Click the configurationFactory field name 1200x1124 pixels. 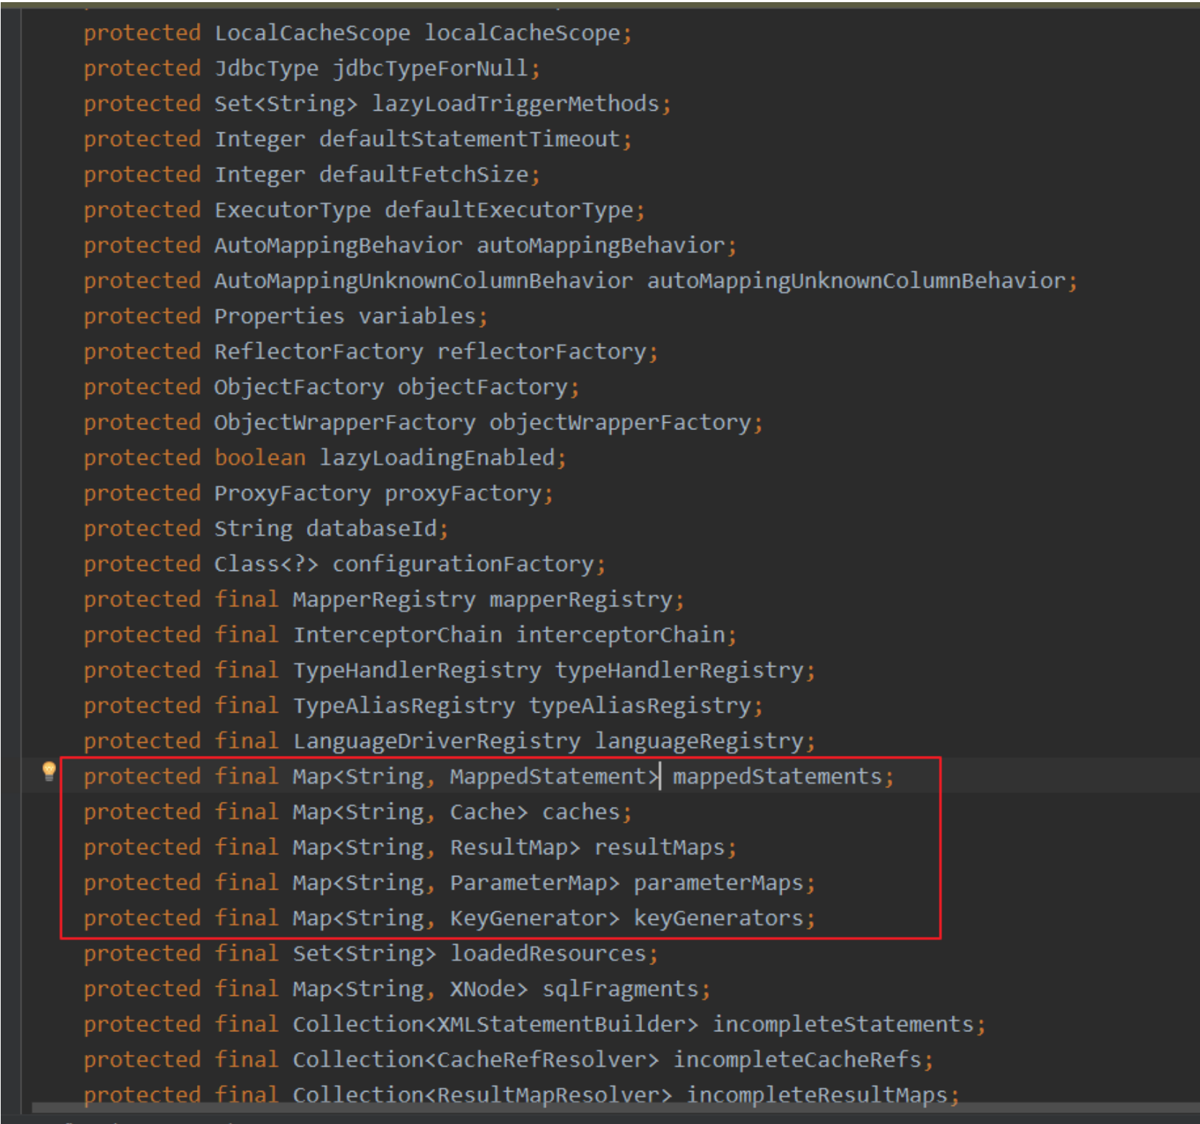point(463,564)
